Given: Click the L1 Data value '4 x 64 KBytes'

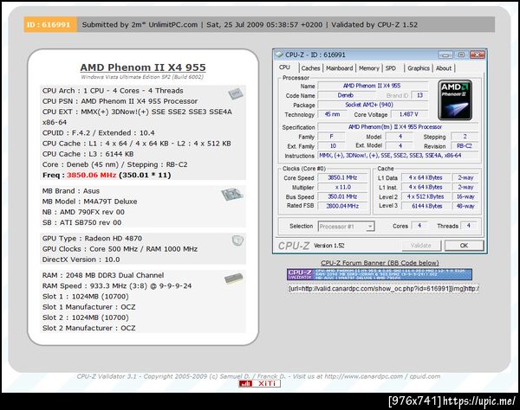Looking at the screenshot, I should [x=426, y=177].
